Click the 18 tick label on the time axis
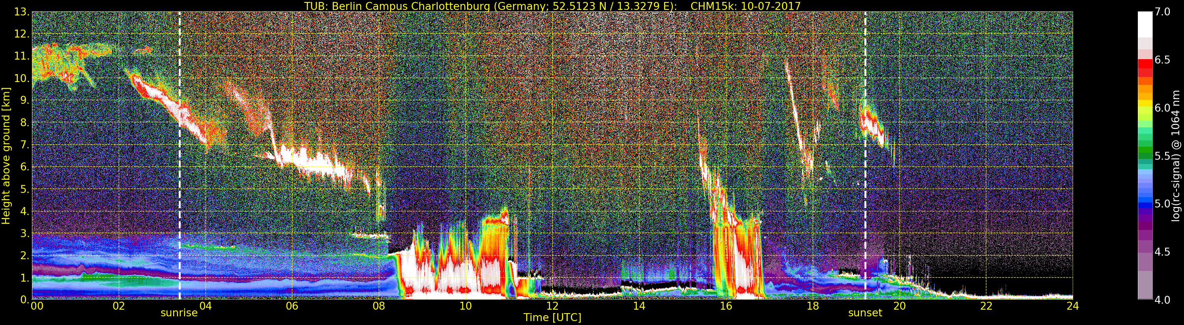The height and width of the screenshot is (325, 1184). [x=812, y=306]
